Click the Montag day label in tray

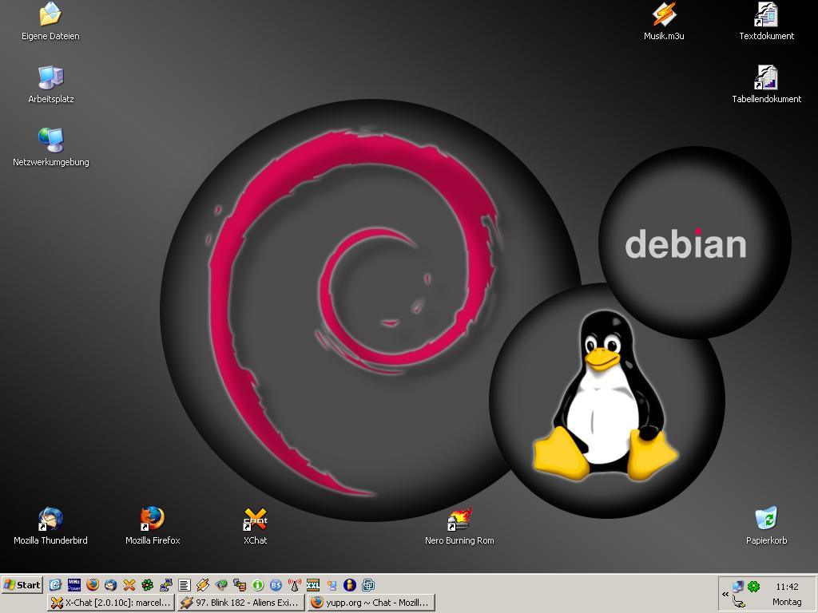(787, 602)
